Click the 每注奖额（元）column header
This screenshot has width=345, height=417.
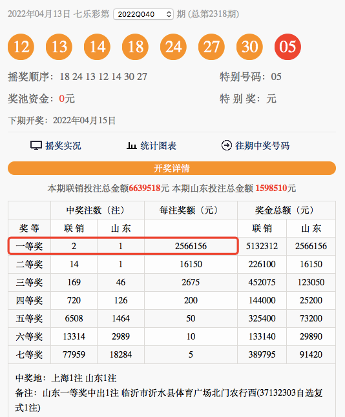(191, 210)
